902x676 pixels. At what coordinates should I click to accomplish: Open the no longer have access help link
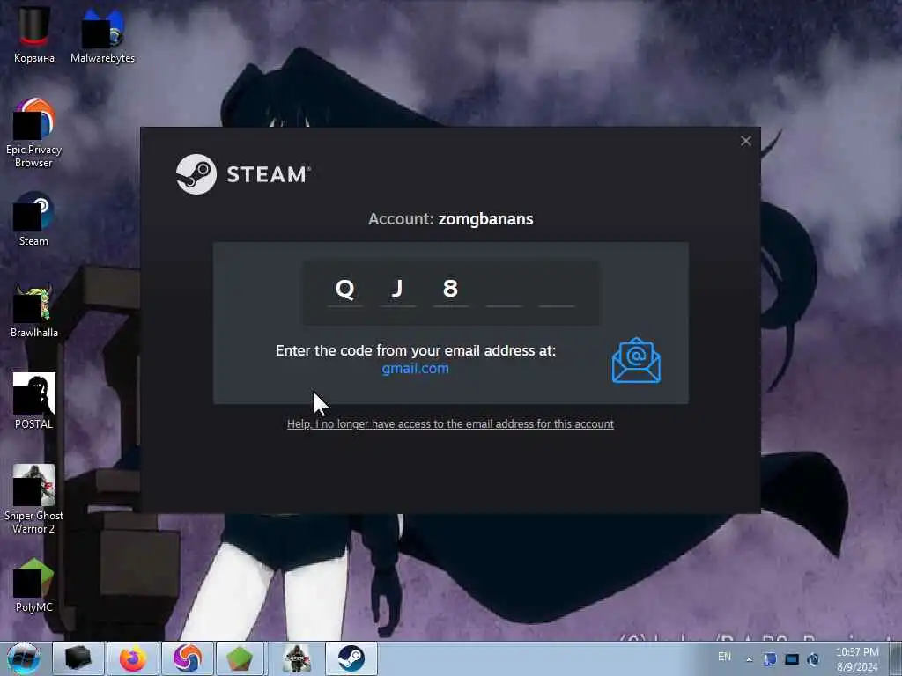pyautogui.click(x=450, y=424)
